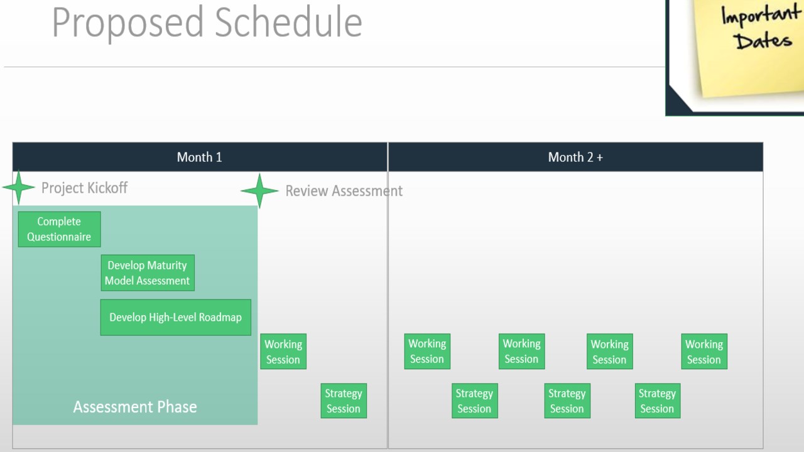Click the Assessment Phase label
Viewport: 804px width, 452px height.
coord(135,407)
